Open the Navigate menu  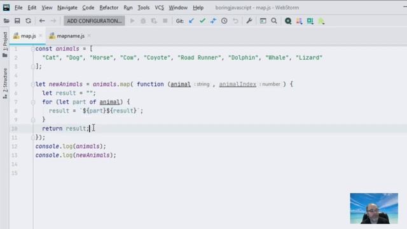tap(67, 8)
